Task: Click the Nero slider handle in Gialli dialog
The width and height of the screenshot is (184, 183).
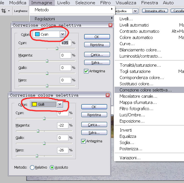Action: tap(37, 155)
